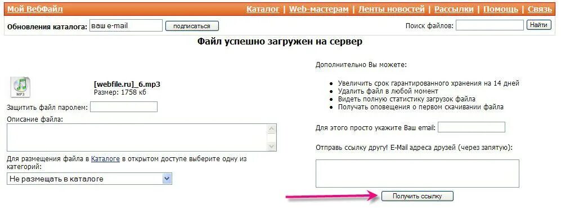Go to Web-мастерам section
The width and height of the screenshot is (561, 222).
318,9
